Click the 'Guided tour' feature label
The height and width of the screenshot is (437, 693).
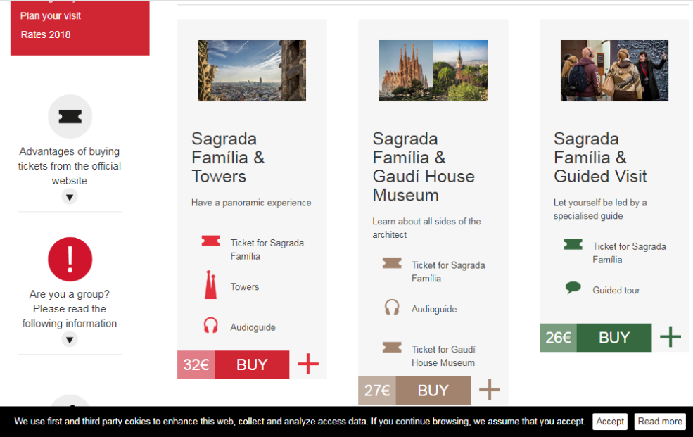616,291
